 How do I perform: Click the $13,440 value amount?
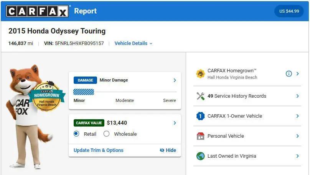click(117, 123)
